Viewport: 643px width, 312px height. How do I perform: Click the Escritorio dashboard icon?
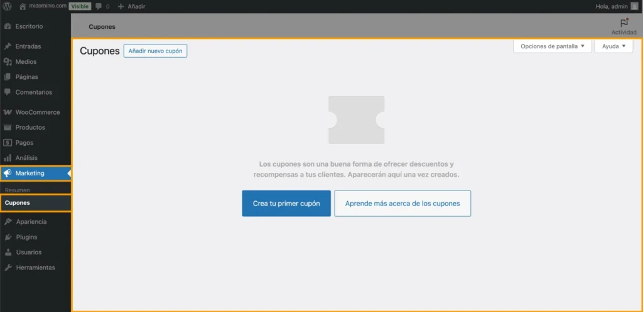tap(7, 26)
